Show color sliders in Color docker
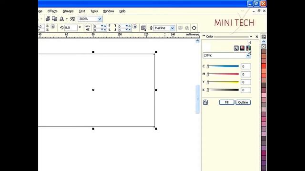Screen dimensions: 305x171 point(236,48)
